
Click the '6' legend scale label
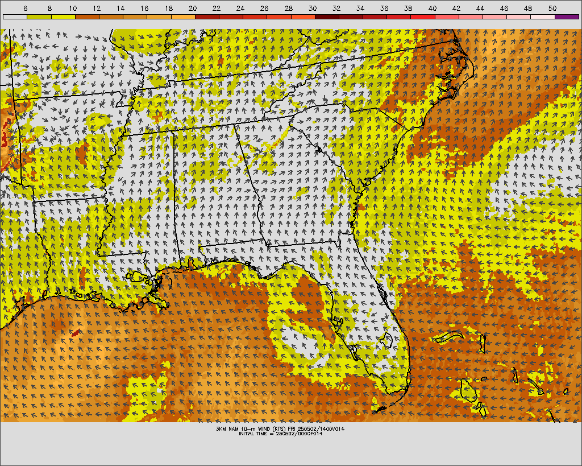click(25, 9)
